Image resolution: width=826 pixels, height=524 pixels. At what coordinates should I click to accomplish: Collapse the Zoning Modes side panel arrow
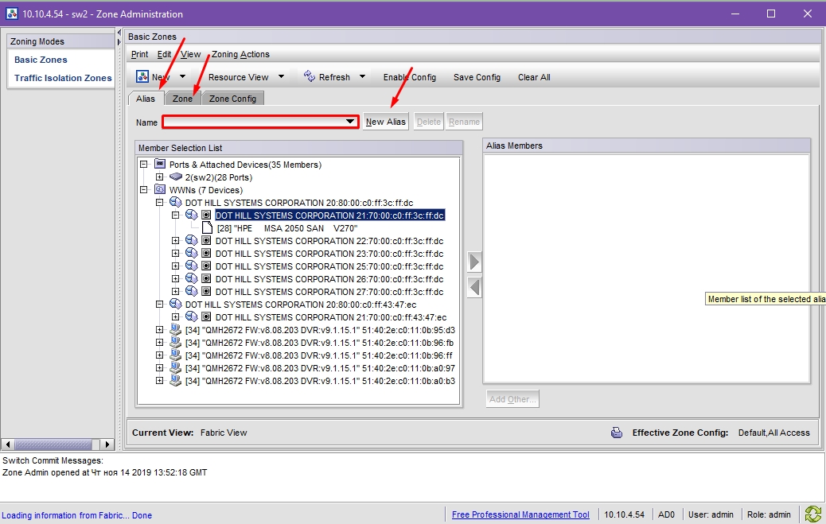(119, 33)
